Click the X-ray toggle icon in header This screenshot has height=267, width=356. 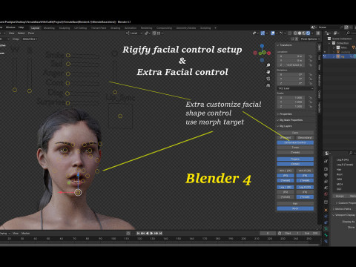click(x=290, y=33)
